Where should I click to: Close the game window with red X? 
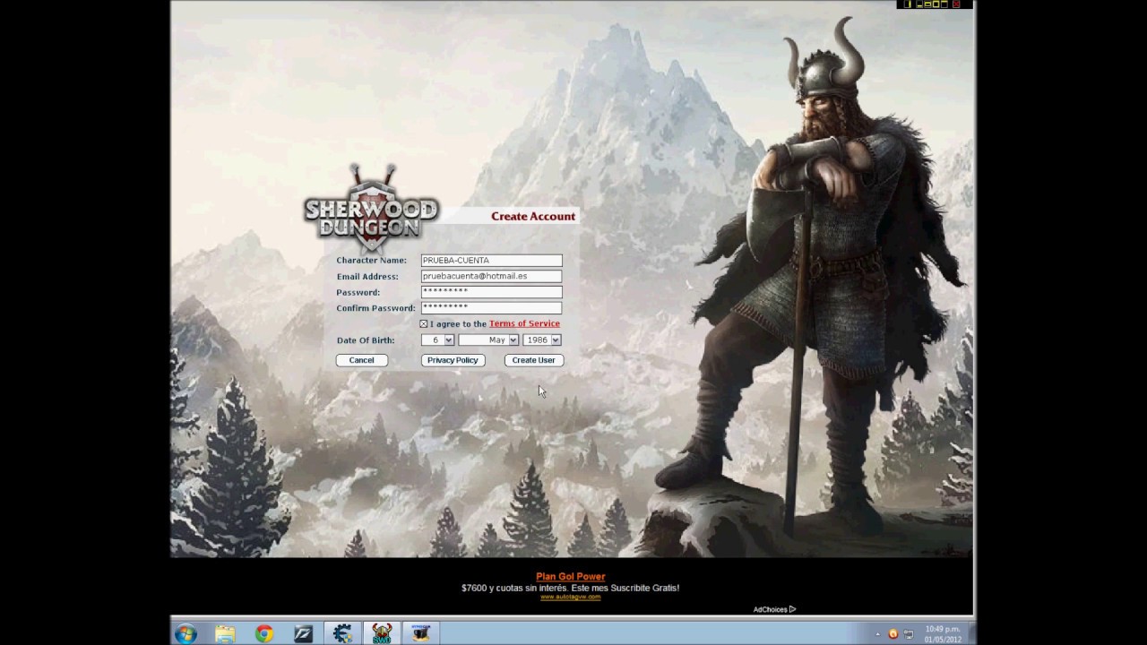[x=956, y=4]
